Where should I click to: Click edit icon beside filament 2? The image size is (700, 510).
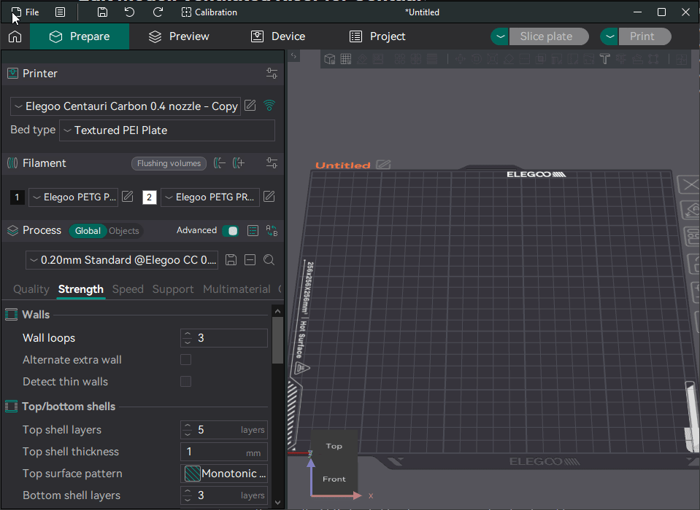pyautogui.click(x=269, y=197)
